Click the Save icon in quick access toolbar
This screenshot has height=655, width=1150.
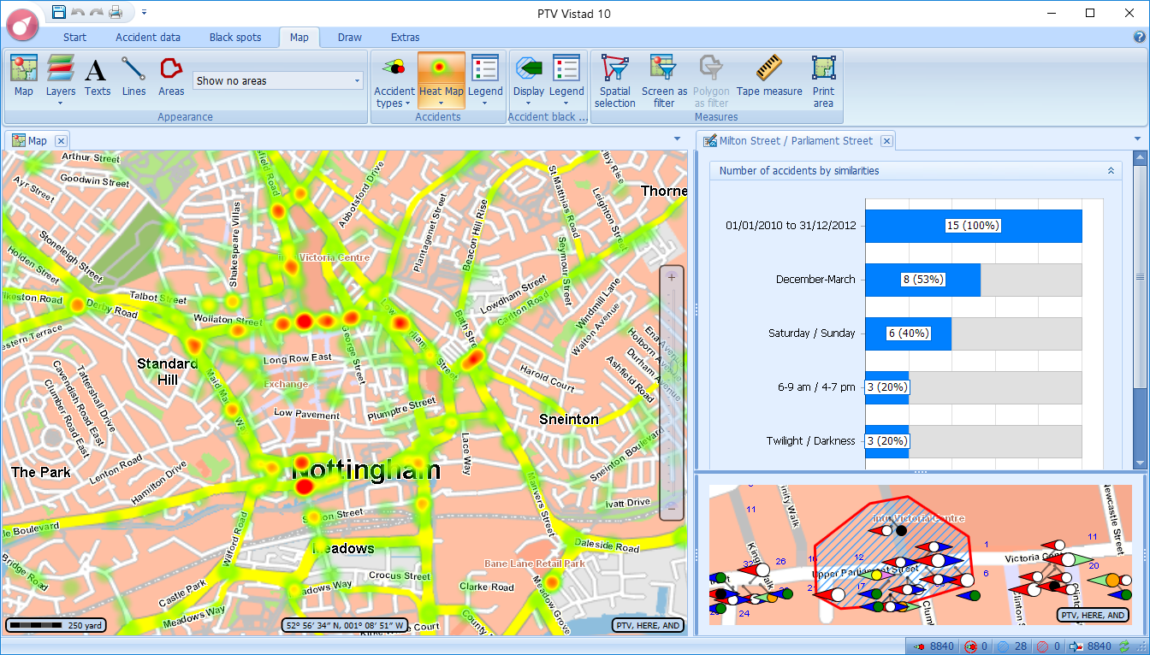pyautogui.click(x=58, y=12)
